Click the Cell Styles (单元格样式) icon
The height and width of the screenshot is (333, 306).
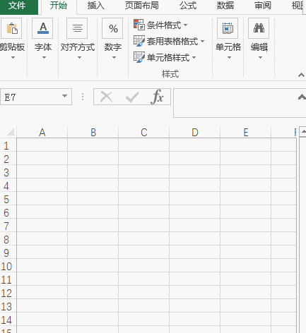(x=139, y=57)
